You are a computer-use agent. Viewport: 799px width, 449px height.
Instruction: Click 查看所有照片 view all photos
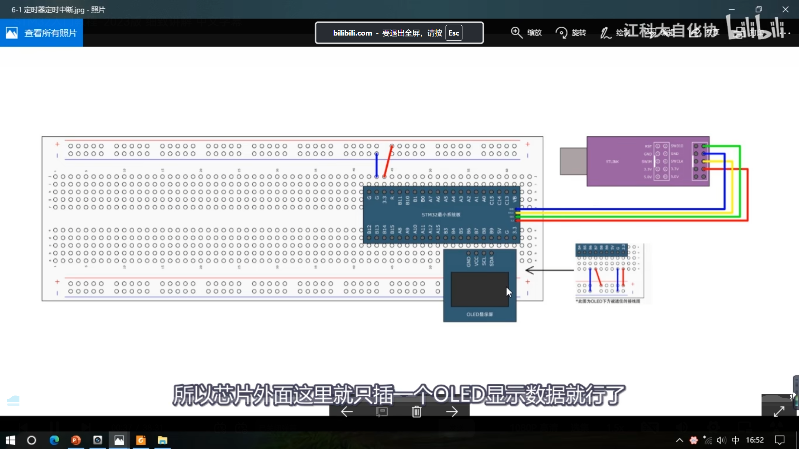42,33
